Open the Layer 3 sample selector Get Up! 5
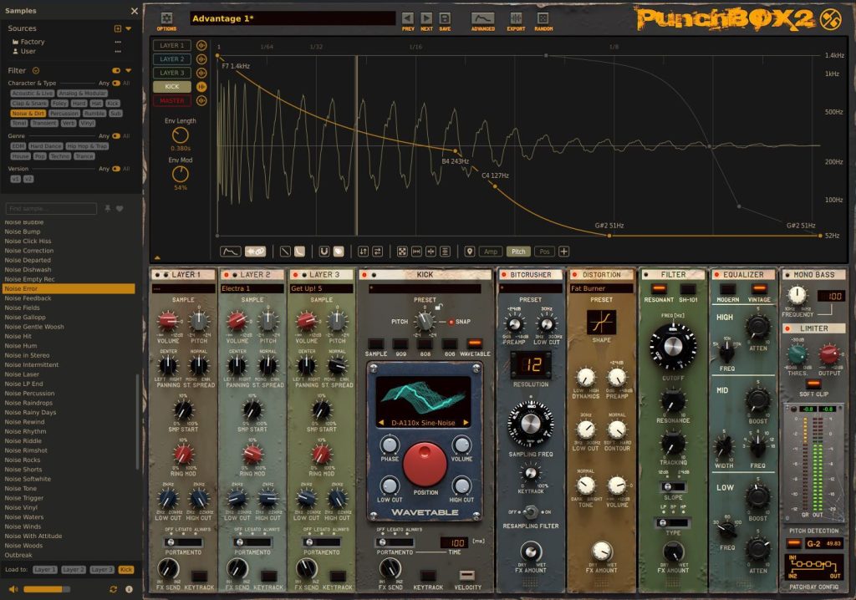 [x=321, y=288]
